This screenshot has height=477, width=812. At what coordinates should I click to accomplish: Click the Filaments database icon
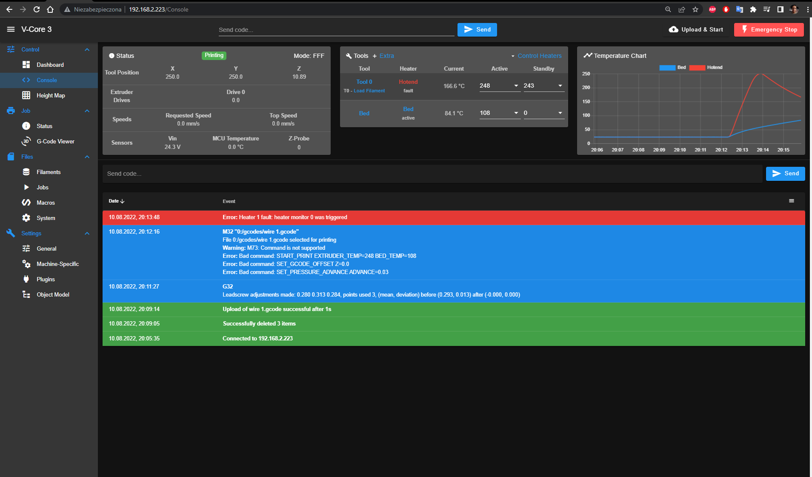pos(26,172)
